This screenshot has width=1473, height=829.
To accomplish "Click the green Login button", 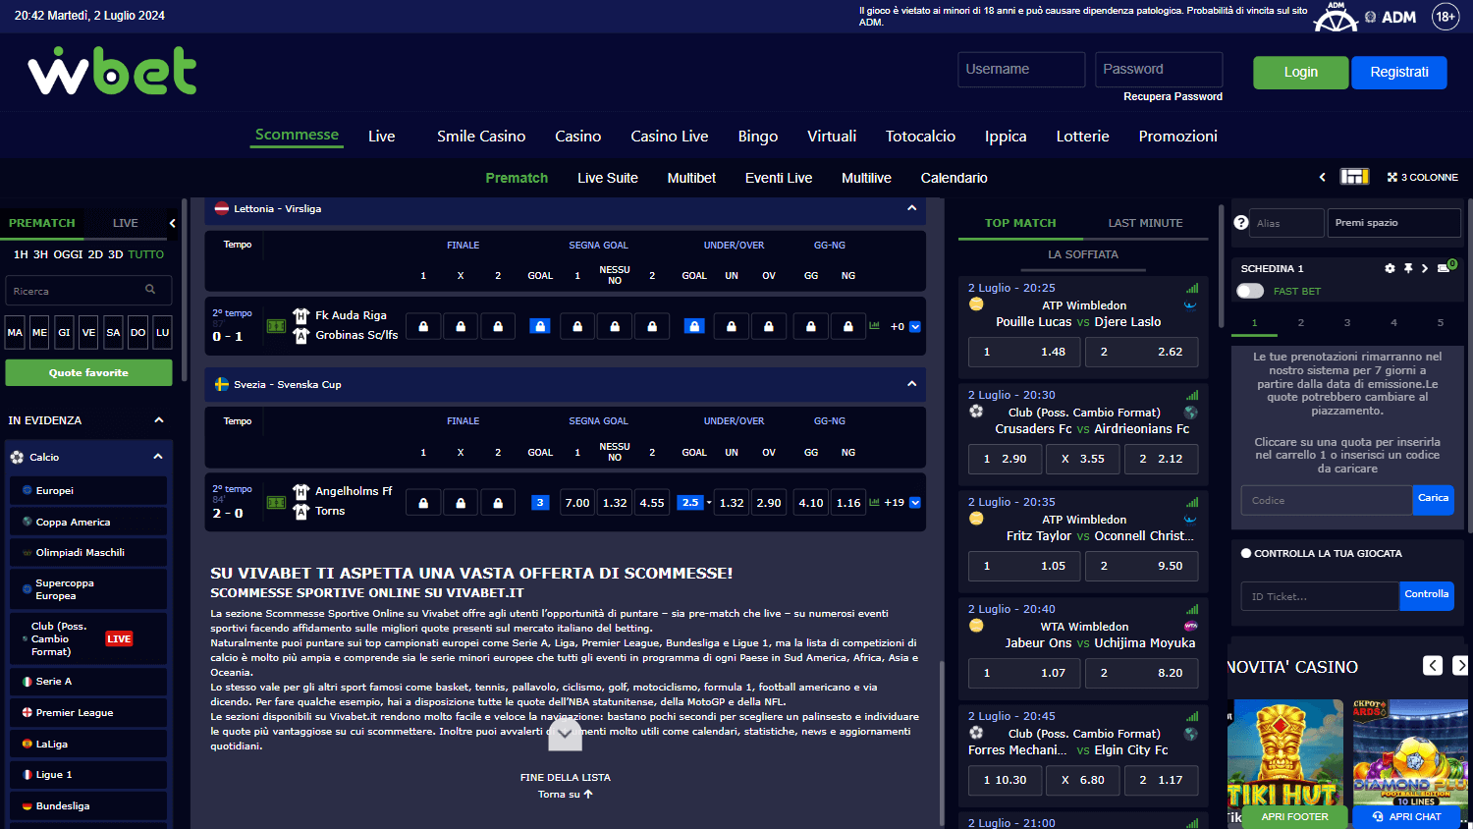I will click(1300, 73).
